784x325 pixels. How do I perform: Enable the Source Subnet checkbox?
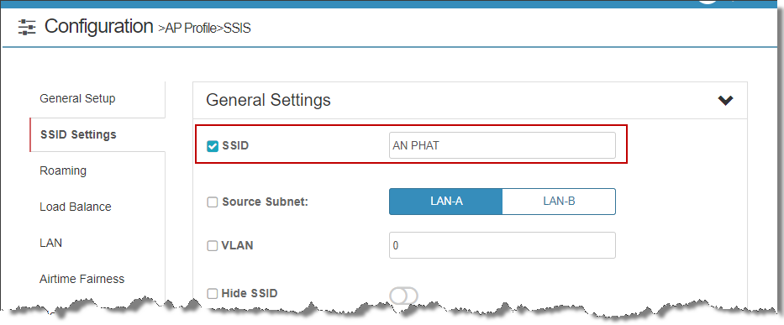(213, 202)
